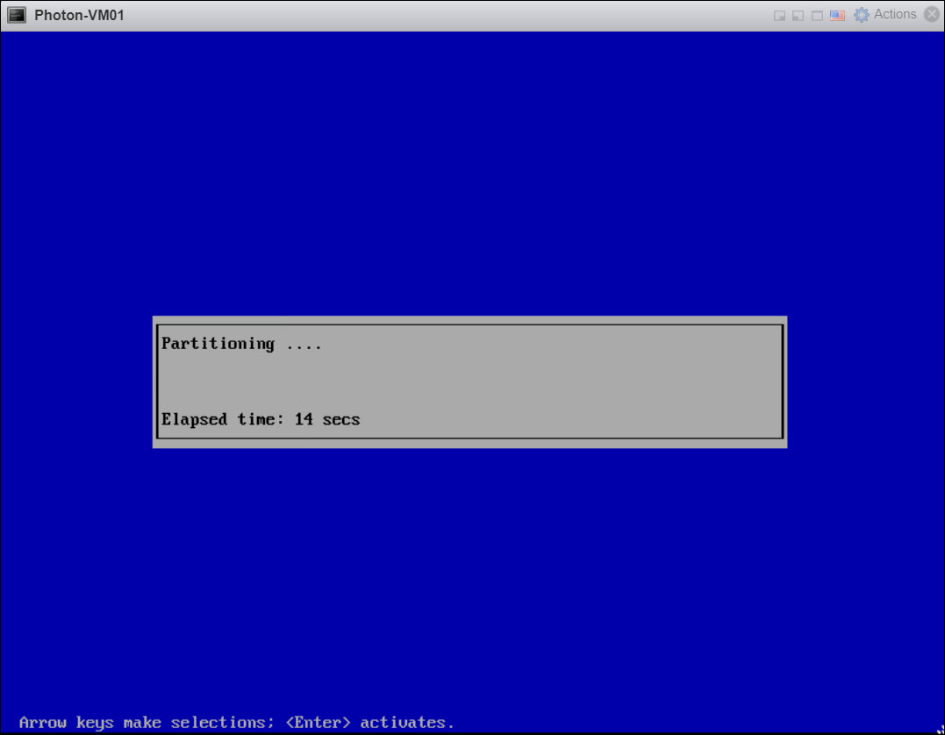Viewport: 945px width, 735px height.
Task: Click the window-size icon with filled bottom-right corner
Action: coord(779,15)
